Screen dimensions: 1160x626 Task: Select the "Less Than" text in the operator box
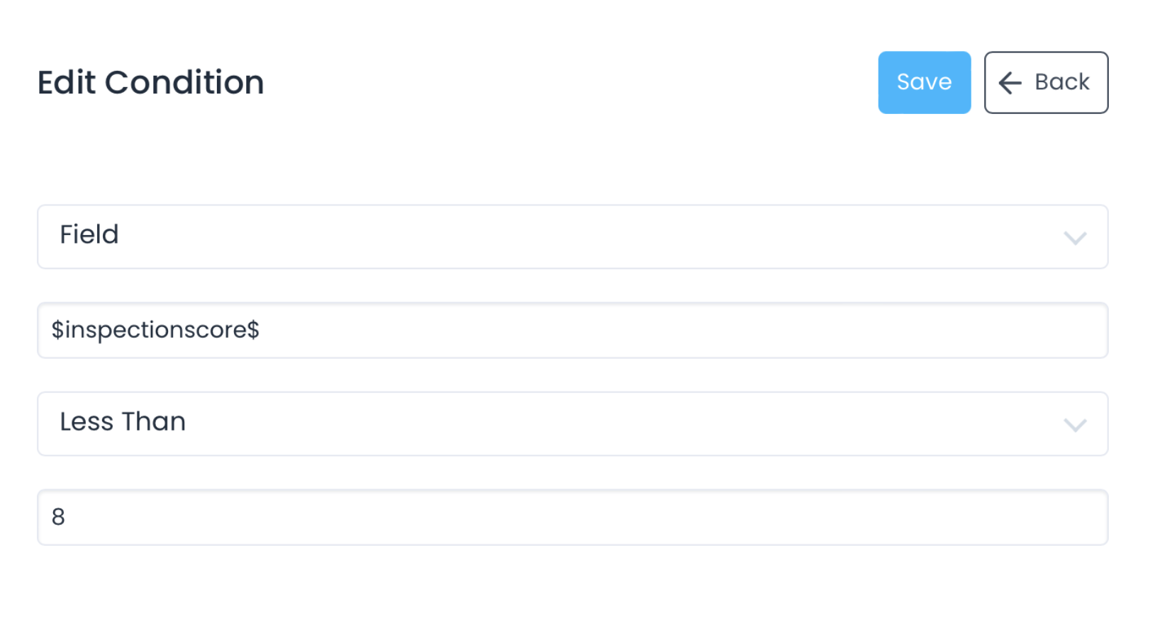tap(123, 421)
